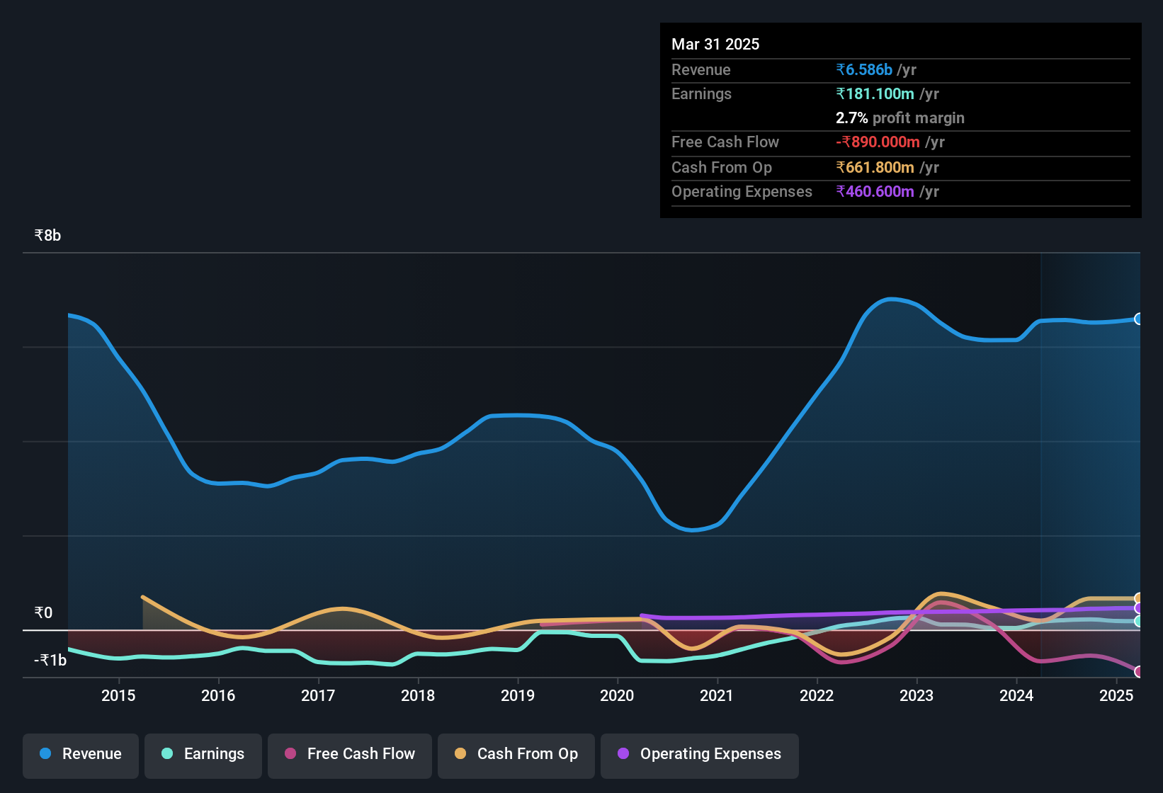This screenshot has height=793, width=1163.
Task: Click the Mar 31 2025 tooltip date
Action: coord(715,45)
